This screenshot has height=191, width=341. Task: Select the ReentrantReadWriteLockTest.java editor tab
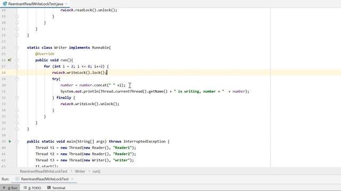(35, 4)
